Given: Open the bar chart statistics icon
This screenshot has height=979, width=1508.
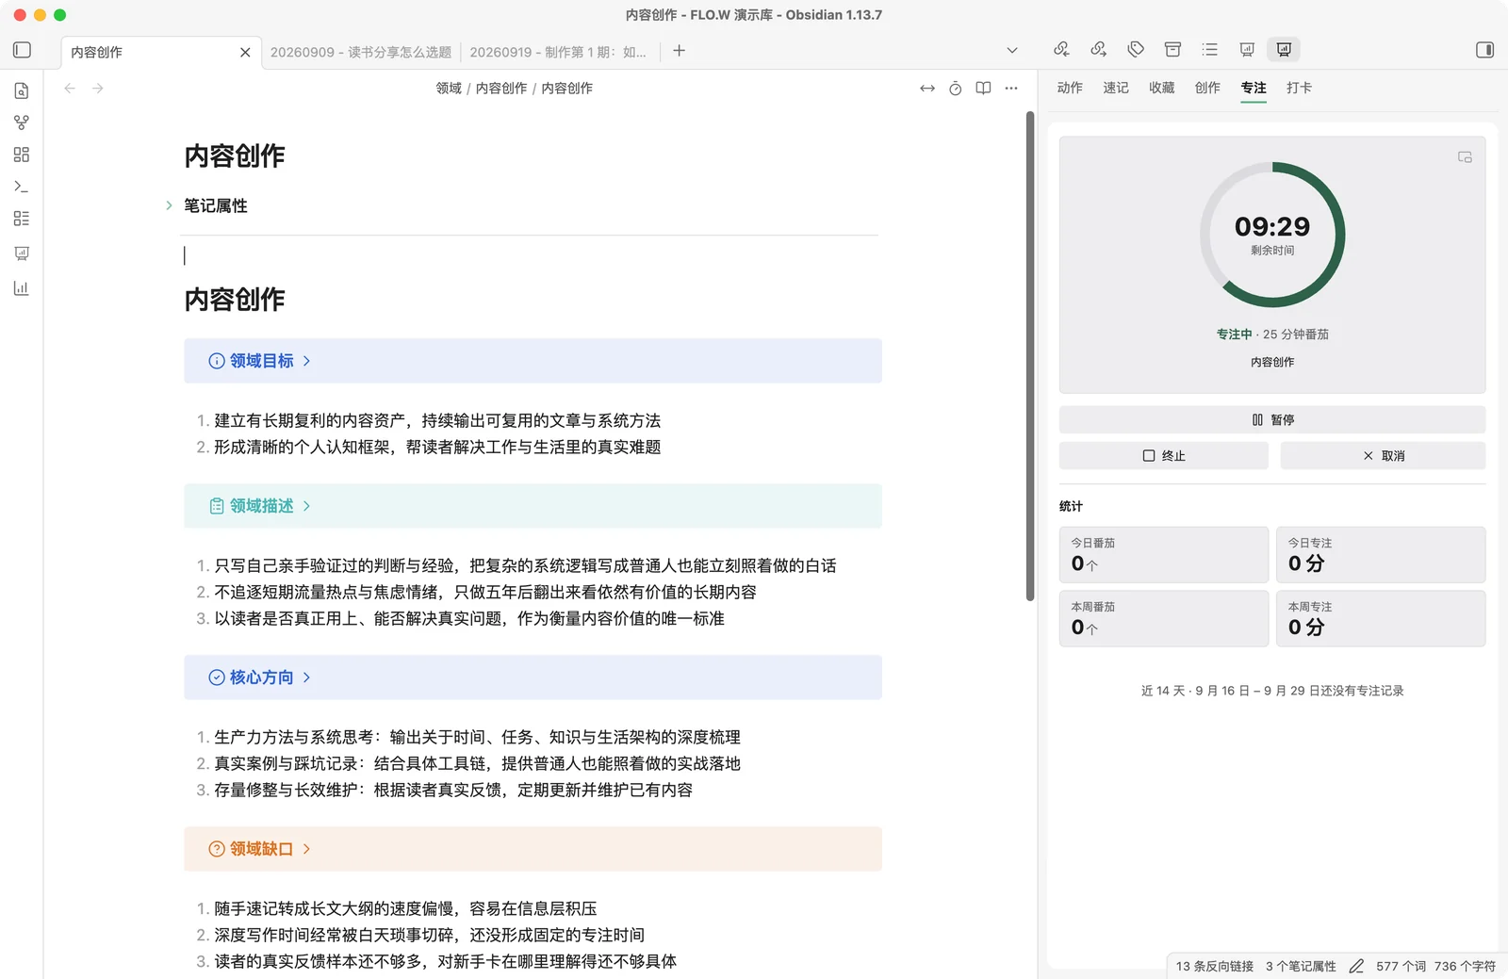Looking at the screenshot, I should pos(22,288).
